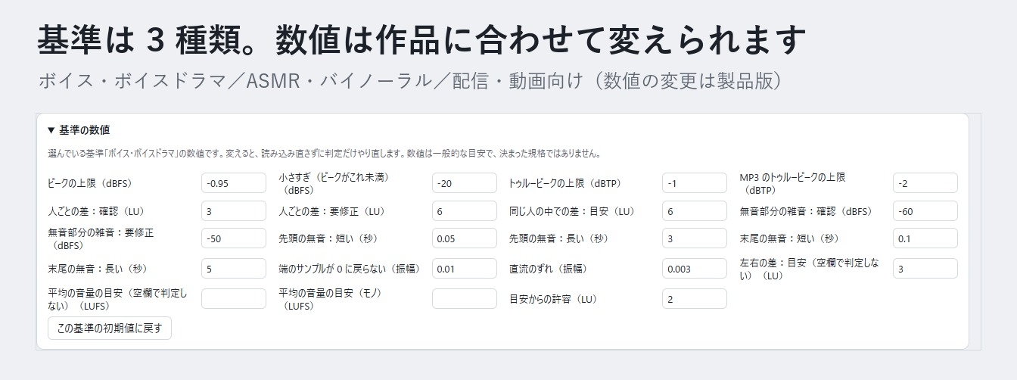Edit the 無音部分の雑音:確認 (dBFS) field
Viewport: 1017px width, 380px height.
[x=925, y=211]
